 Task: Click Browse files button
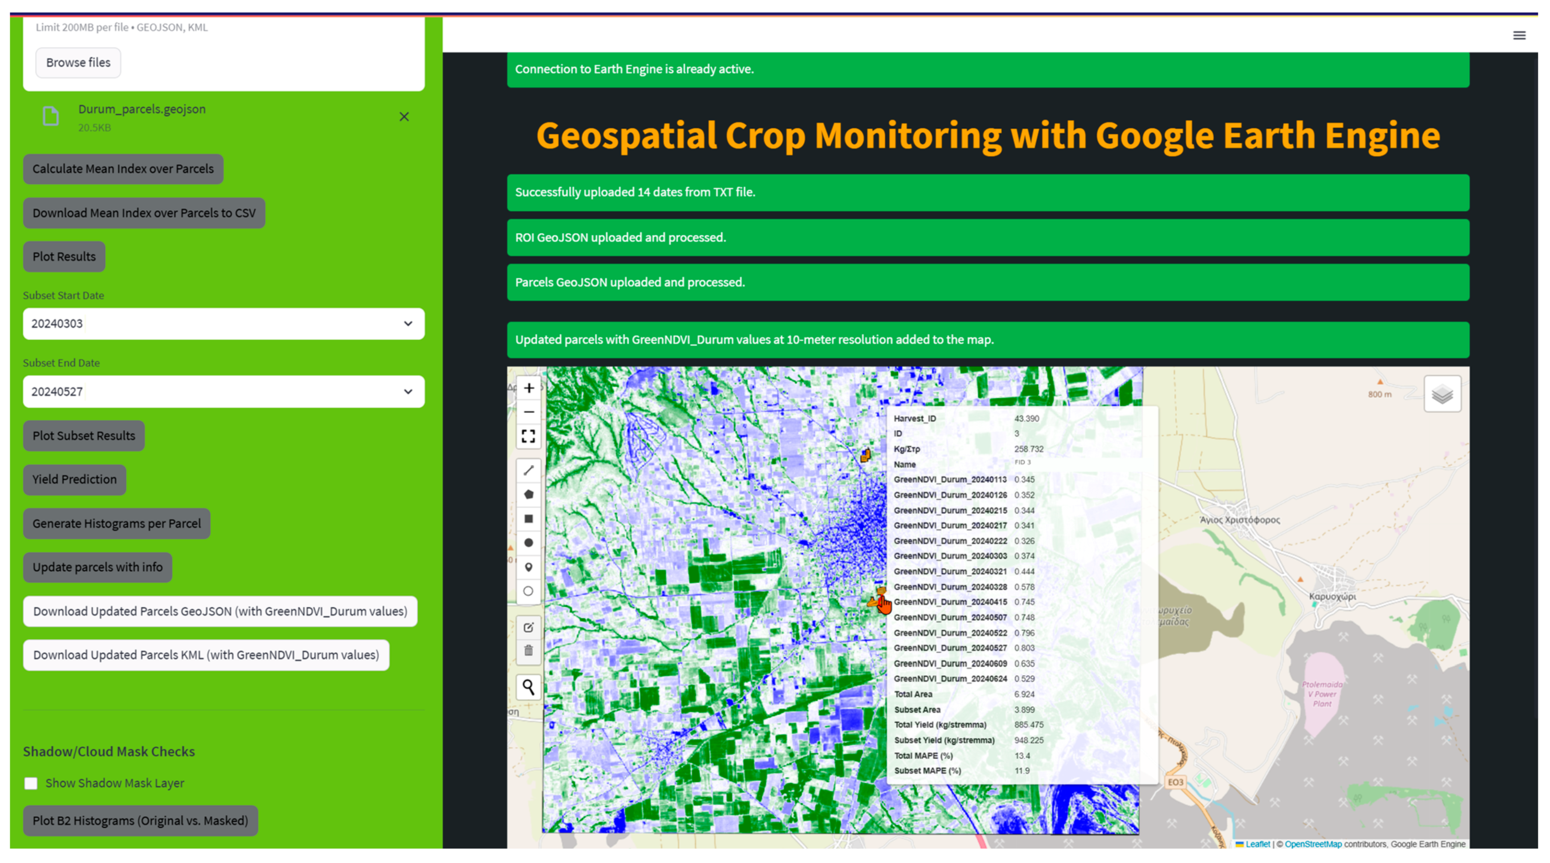[78, 63]
